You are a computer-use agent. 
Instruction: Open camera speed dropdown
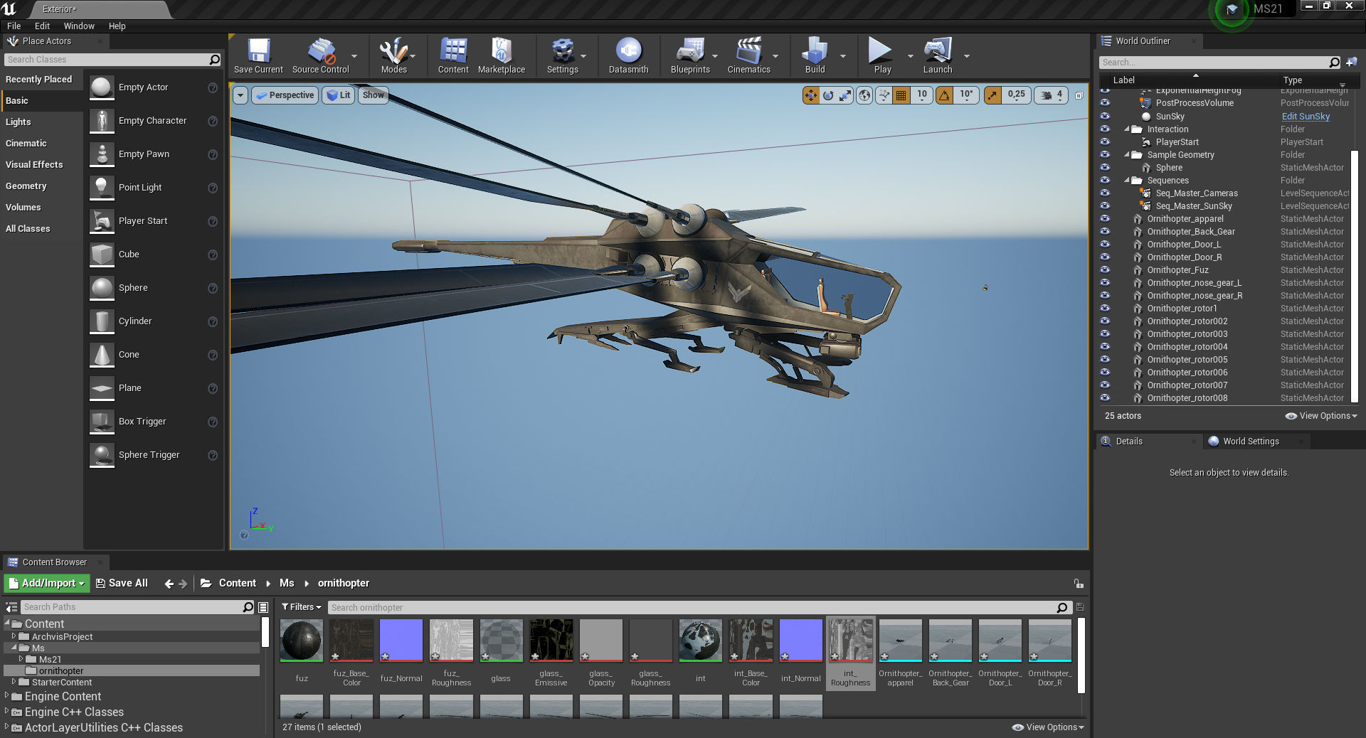(x=1052, y=95)
